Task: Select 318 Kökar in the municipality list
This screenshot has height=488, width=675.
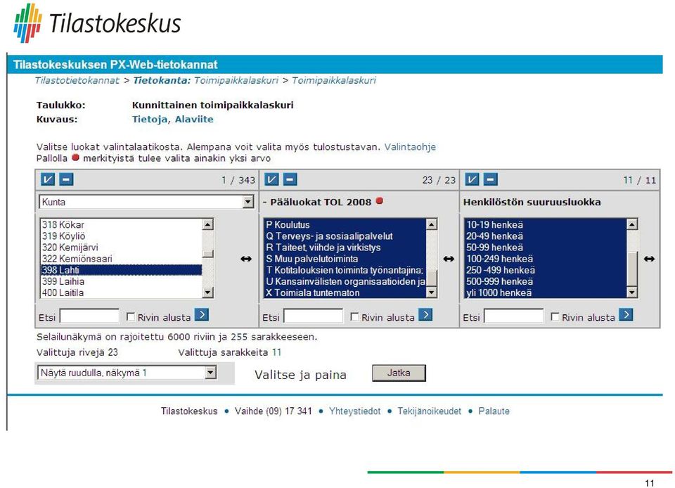Action: pyautogui.click(x=122, y=224)
